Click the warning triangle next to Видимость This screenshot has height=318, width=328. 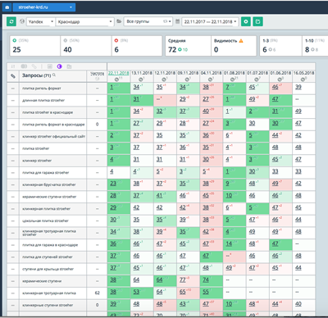click(x=241, y=41)
